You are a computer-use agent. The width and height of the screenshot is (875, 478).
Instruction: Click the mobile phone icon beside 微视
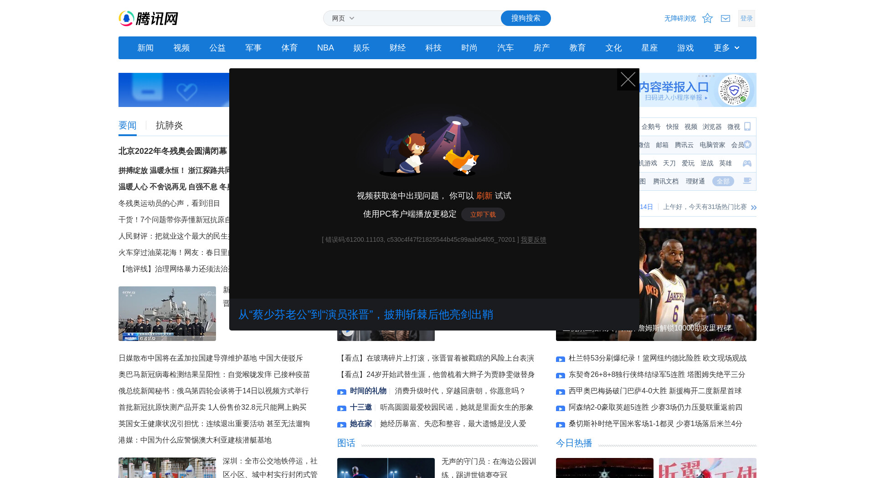(747, 127)
